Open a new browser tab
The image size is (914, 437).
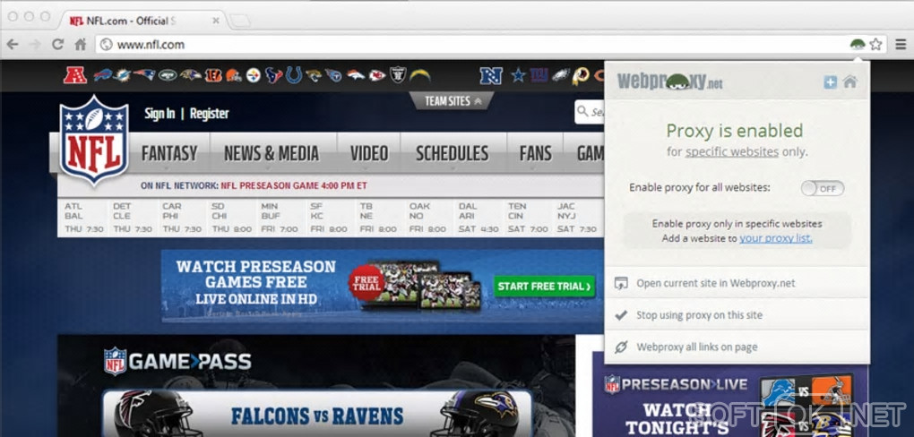tap(239, 21)
